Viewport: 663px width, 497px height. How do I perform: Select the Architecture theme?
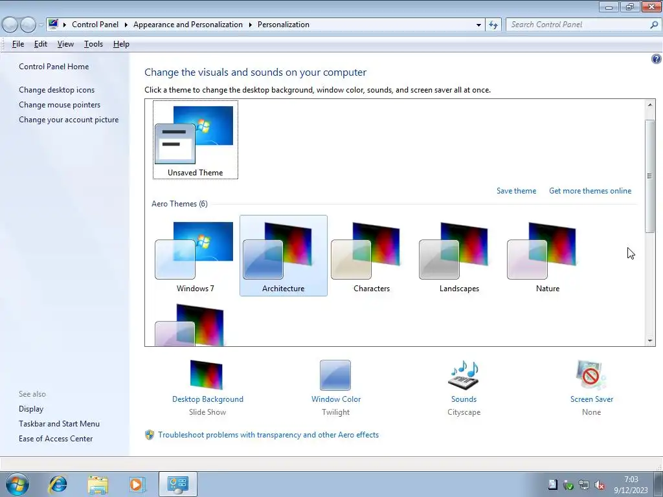(x=284, y=255)
